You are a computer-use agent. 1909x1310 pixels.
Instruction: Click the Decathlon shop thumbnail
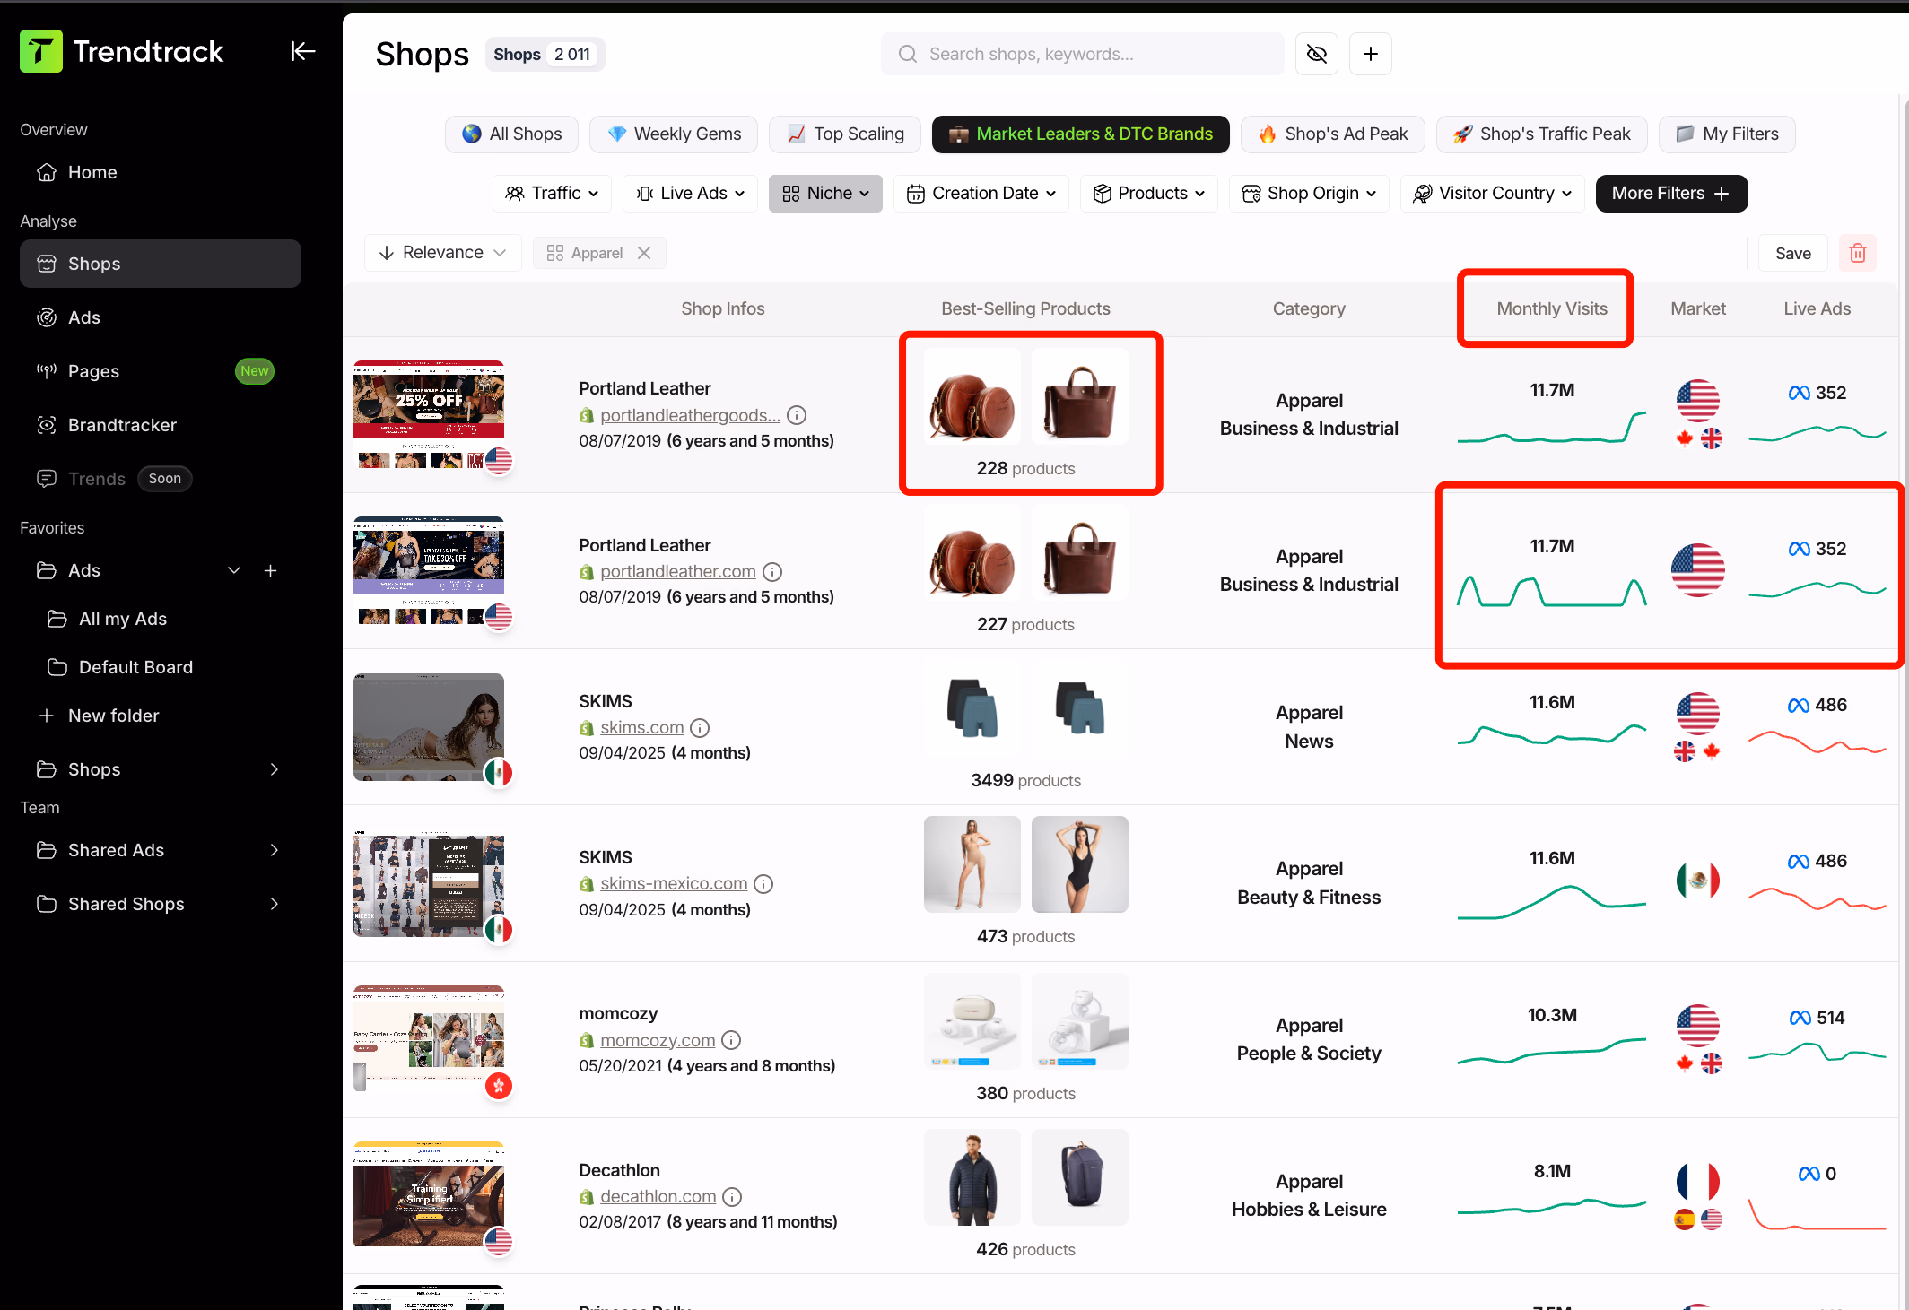pos(428,1193)
